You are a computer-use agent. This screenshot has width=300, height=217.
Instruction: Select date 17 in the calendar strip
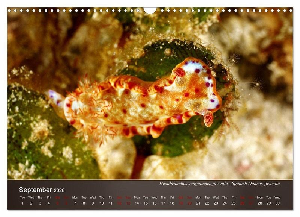tap(163, 203)
